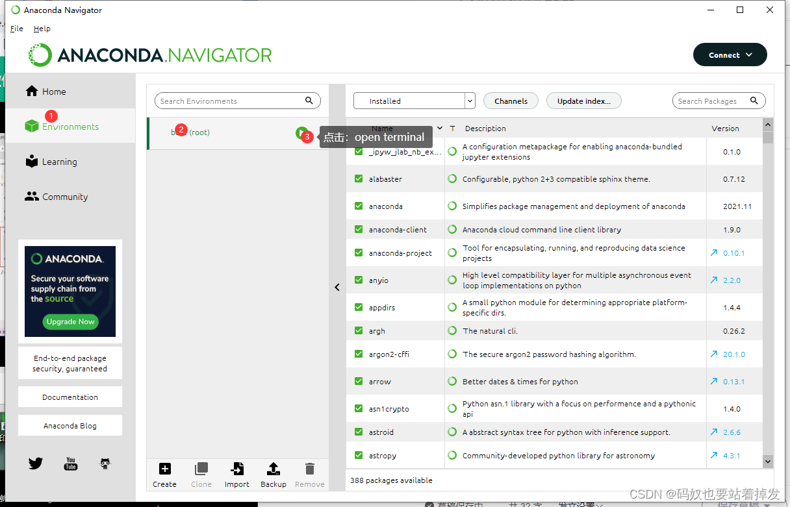The height and width of the screenshot is (507, 790).
Task: Click the type icon in the alabaster row
Action: coord(452,179)
